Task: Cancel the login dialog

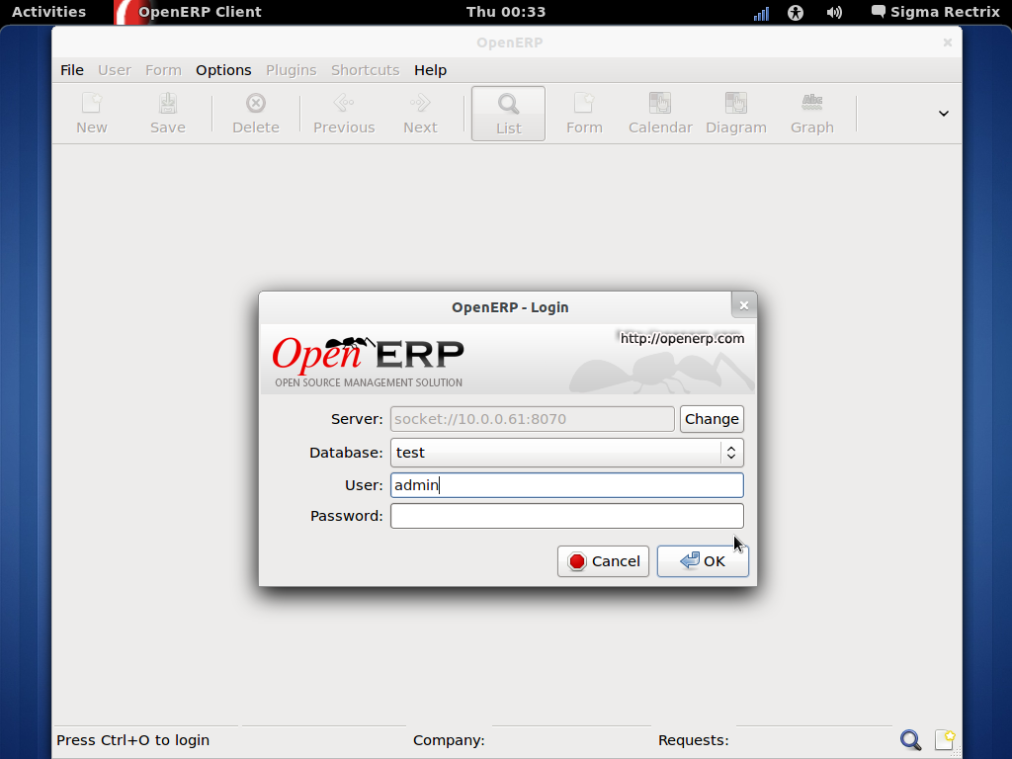Action: (x=603, y=561)
